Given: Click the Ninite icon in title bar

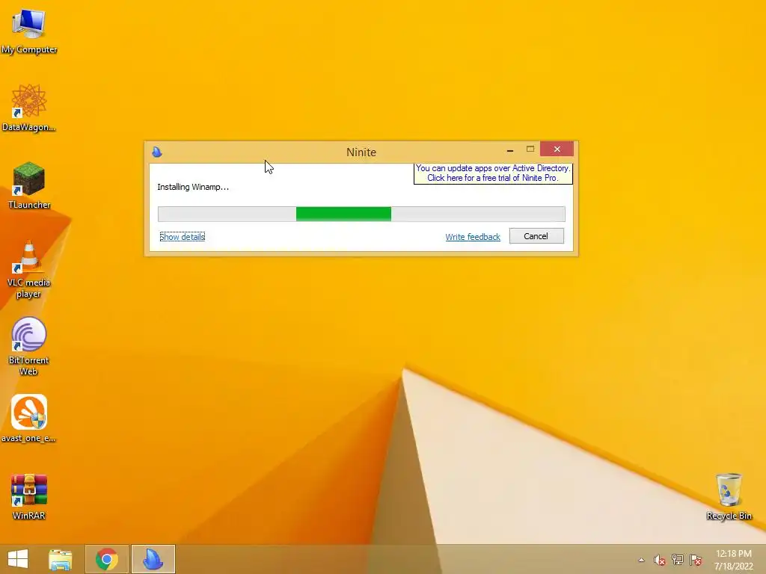Looking at the screenshot, I should (157, 152).
